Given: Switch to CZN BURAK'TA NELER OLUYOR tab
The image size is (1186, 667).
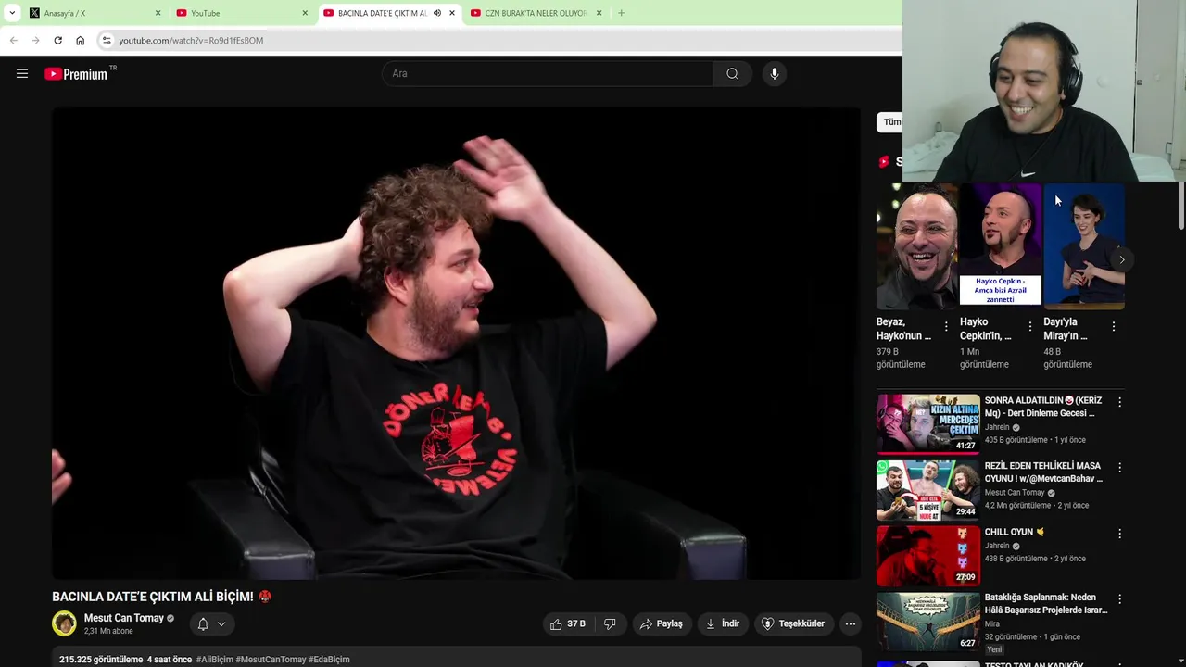Looking at the screenshot, I should [536, 13].
